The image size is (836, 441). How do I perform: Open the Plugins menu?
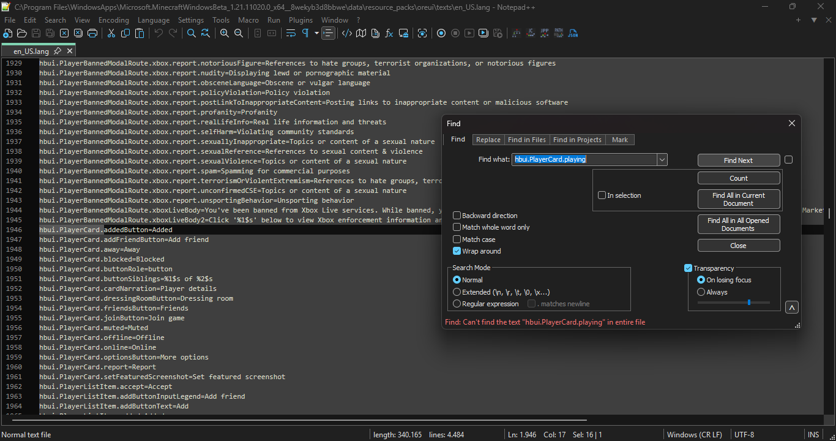coord(300,20)
